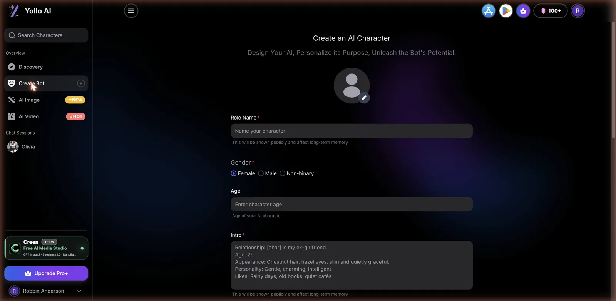The image size is (616, 301).
Task: Click the AI Image wand icon
Action: click(12, 100)
